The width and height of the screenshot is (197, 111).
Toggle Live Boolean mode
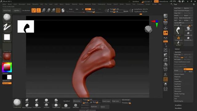pyautogui.click(x=26, y=10)
